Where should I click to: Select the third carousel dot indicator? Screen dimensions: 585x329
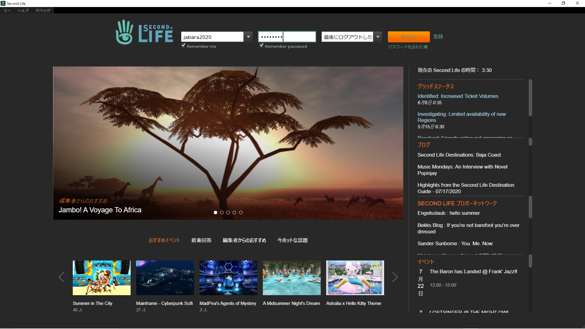pos(228,213)
